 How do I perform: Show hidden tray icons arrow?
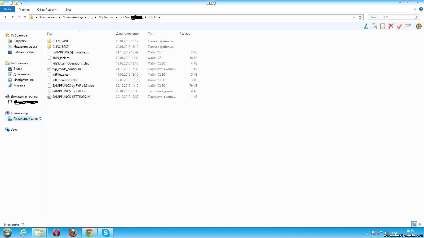(x=367, y=233)
